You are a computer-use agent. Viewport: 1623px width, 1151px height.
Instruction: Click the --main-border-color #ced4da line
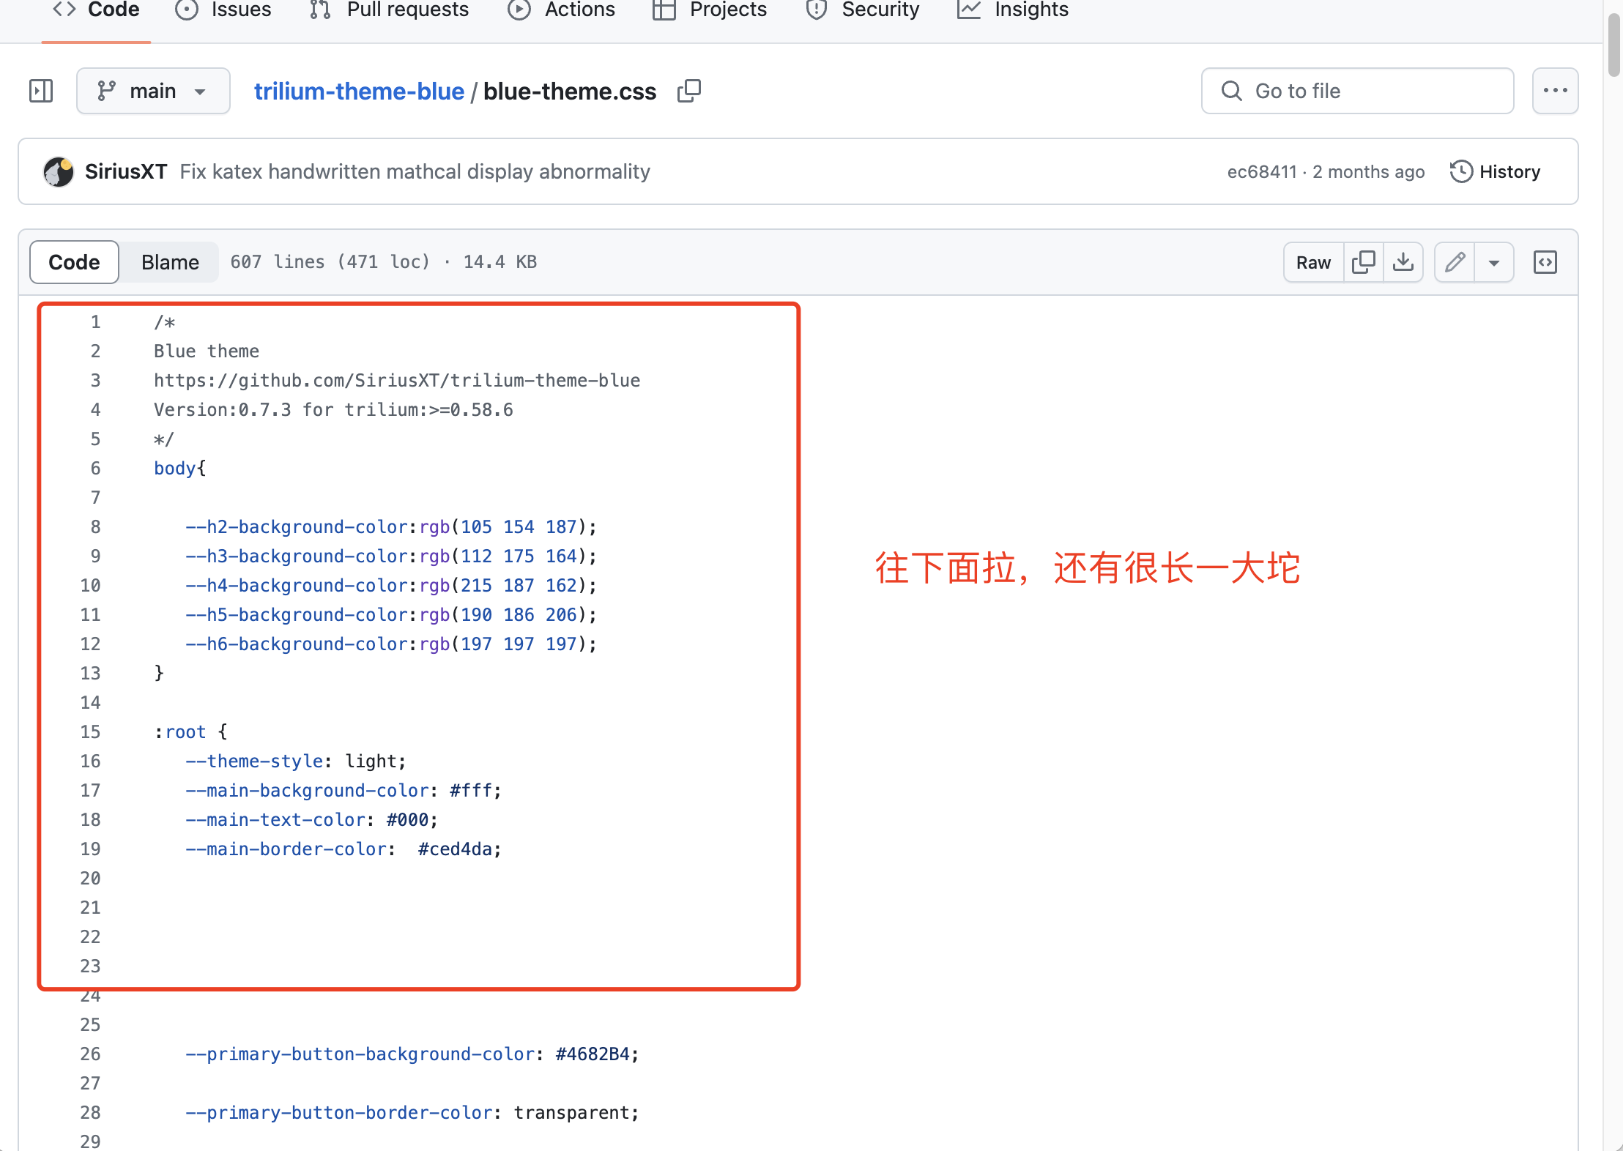point(343,849)
